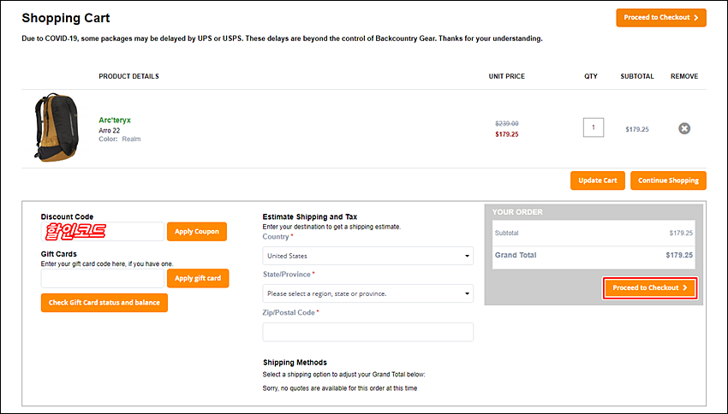
Task: Click the top Proceed to Checkout button
Action: tap(661, 18)
